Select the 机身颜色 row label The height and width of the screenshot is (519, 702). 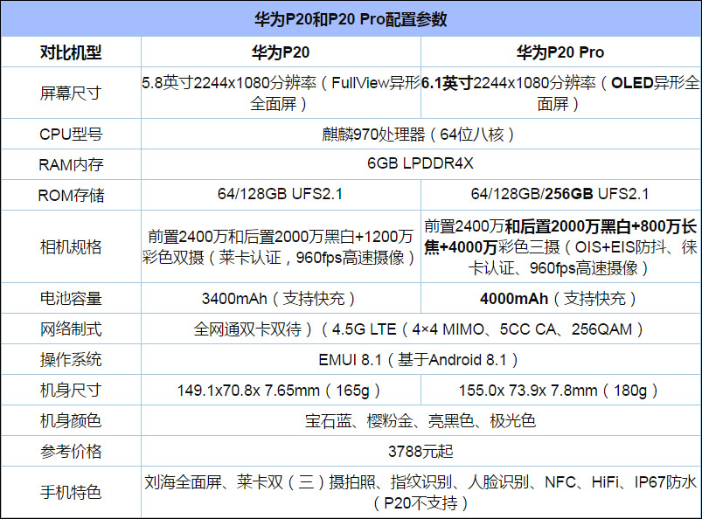click(x=71, y=420)
